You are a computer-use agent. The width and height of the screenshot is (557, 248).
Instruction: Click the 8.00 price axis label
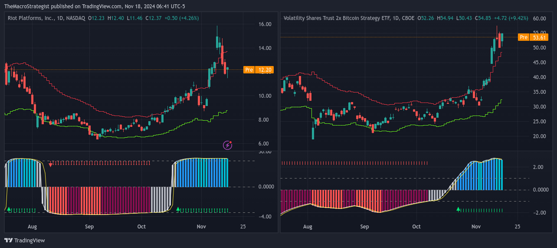265,120
